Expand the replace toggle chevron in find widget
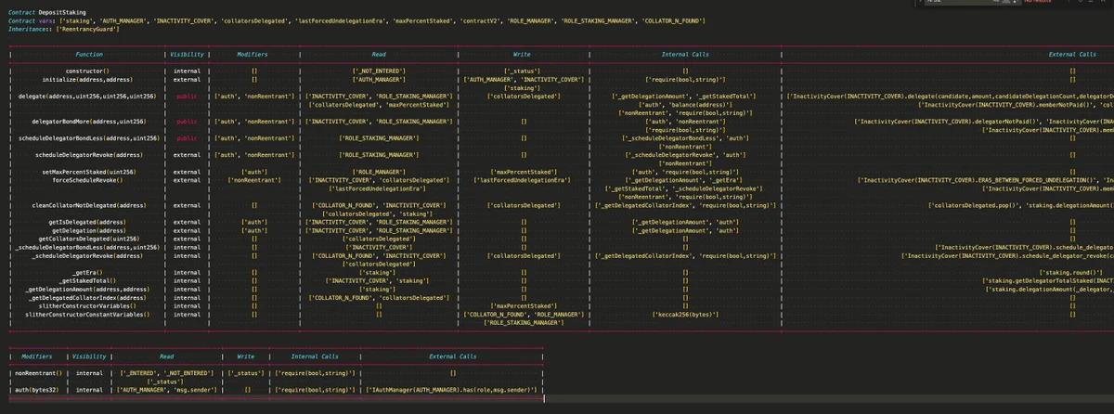This screenshot has height=414, width=1114. [x=920, y=2]
